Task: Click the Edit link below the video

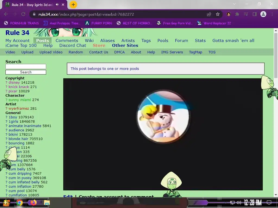Action: [x=68, y=196]
